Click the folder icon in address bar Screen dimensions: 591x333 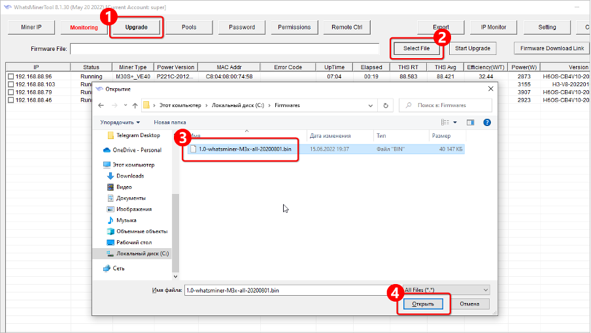146,105
